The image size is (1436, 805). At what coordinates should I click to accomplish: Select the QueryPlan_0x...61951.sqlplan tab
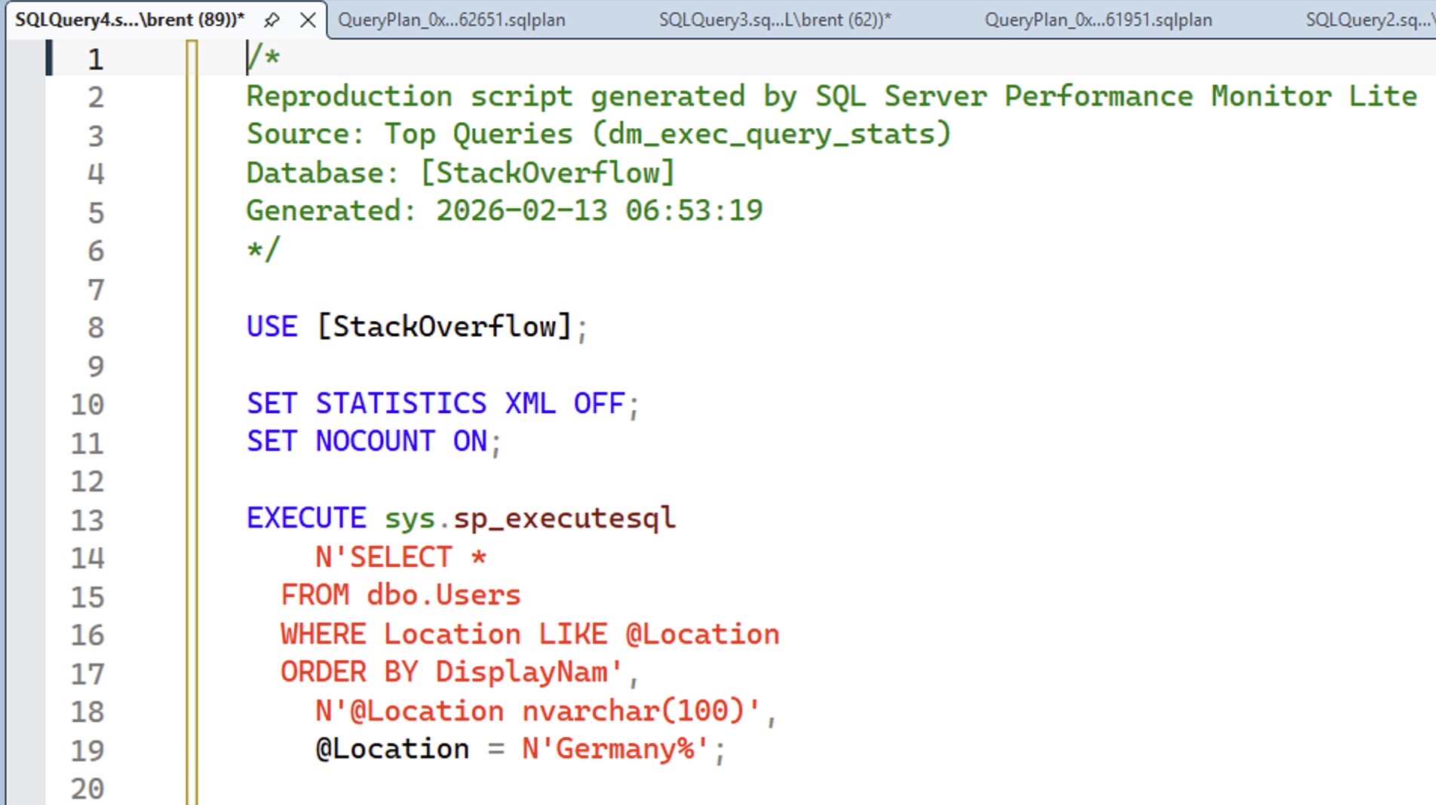pyautogui.click(x=1098, y=20)
